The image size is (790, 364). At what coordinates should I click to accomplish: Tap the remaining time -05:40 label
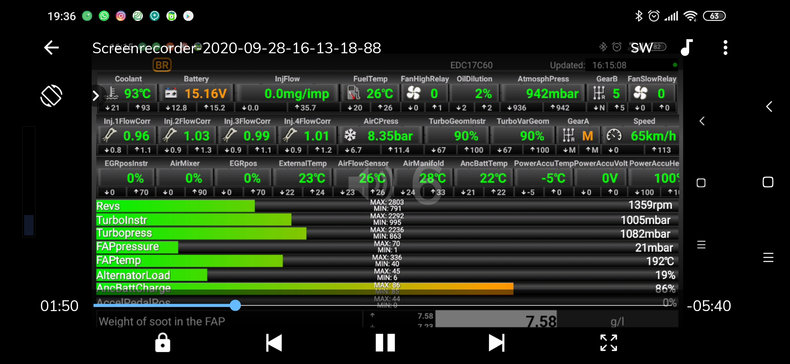click(x=709, y=306)
